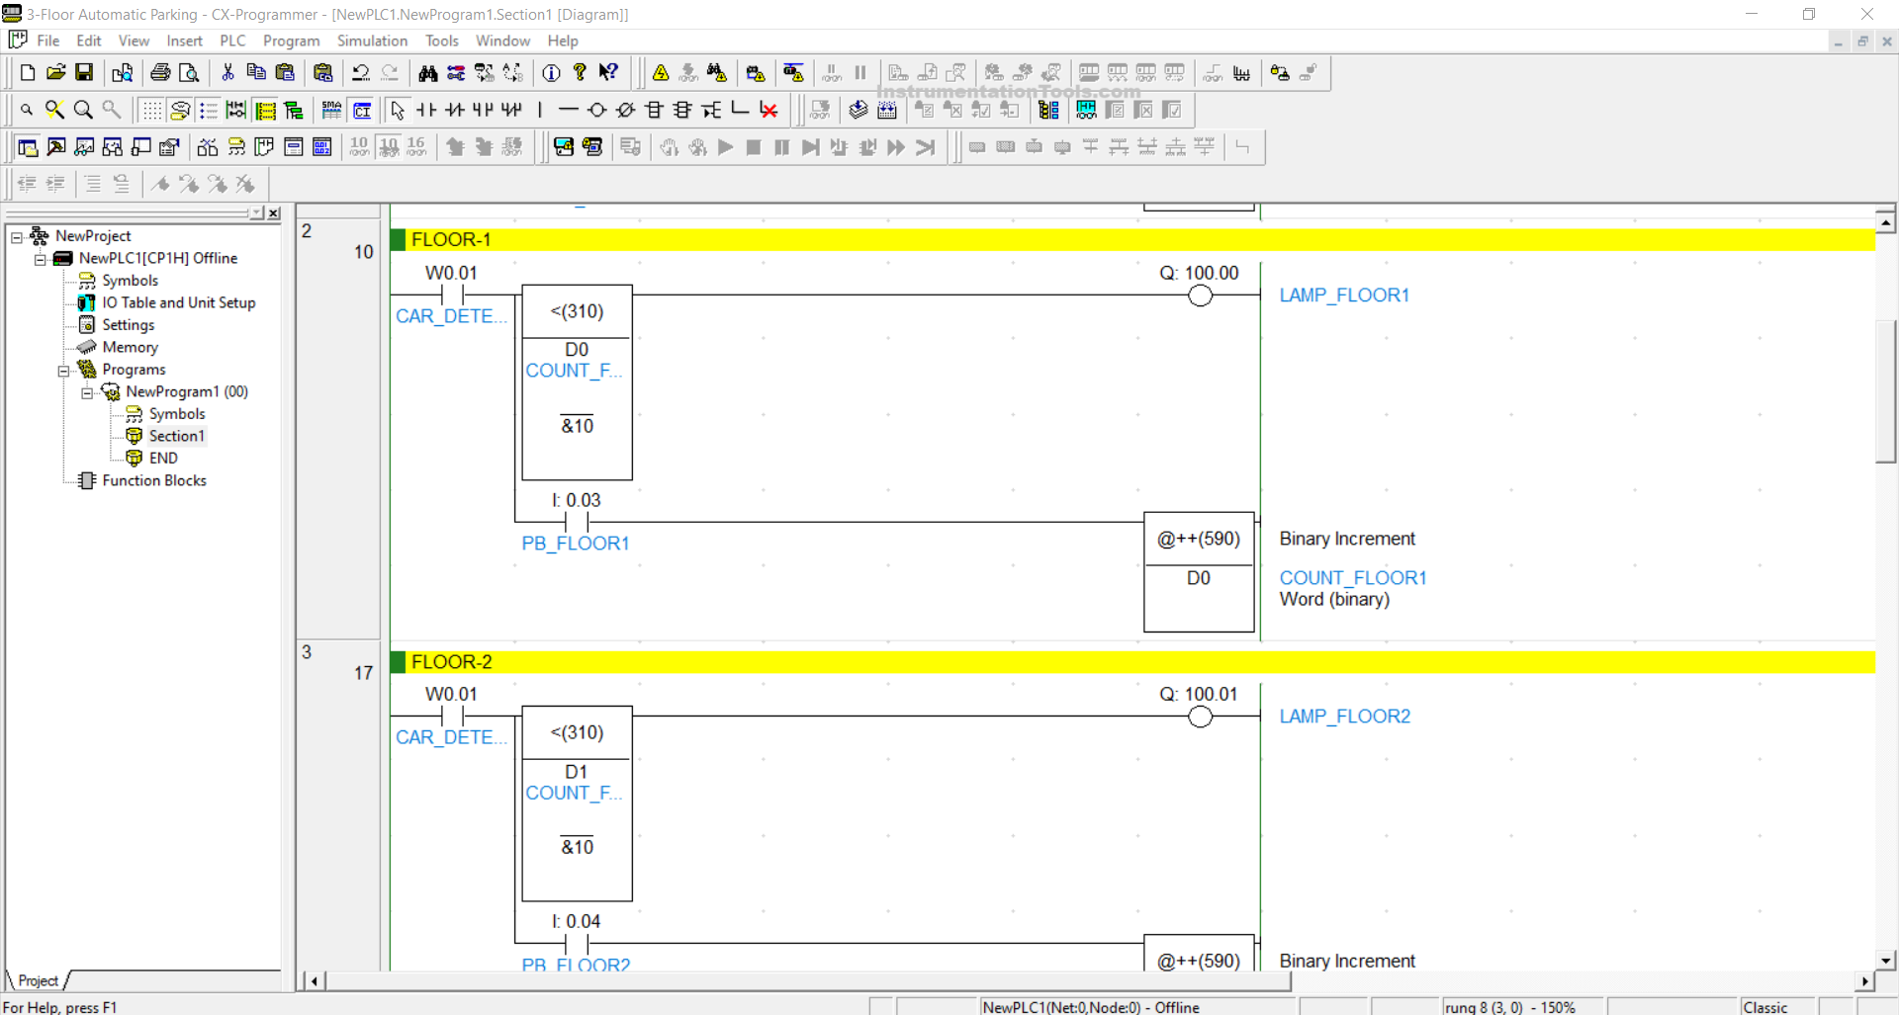This screenshot has height=1015, width=1899.
Task: Pick the New Coil tool
Action: point(596,110)
